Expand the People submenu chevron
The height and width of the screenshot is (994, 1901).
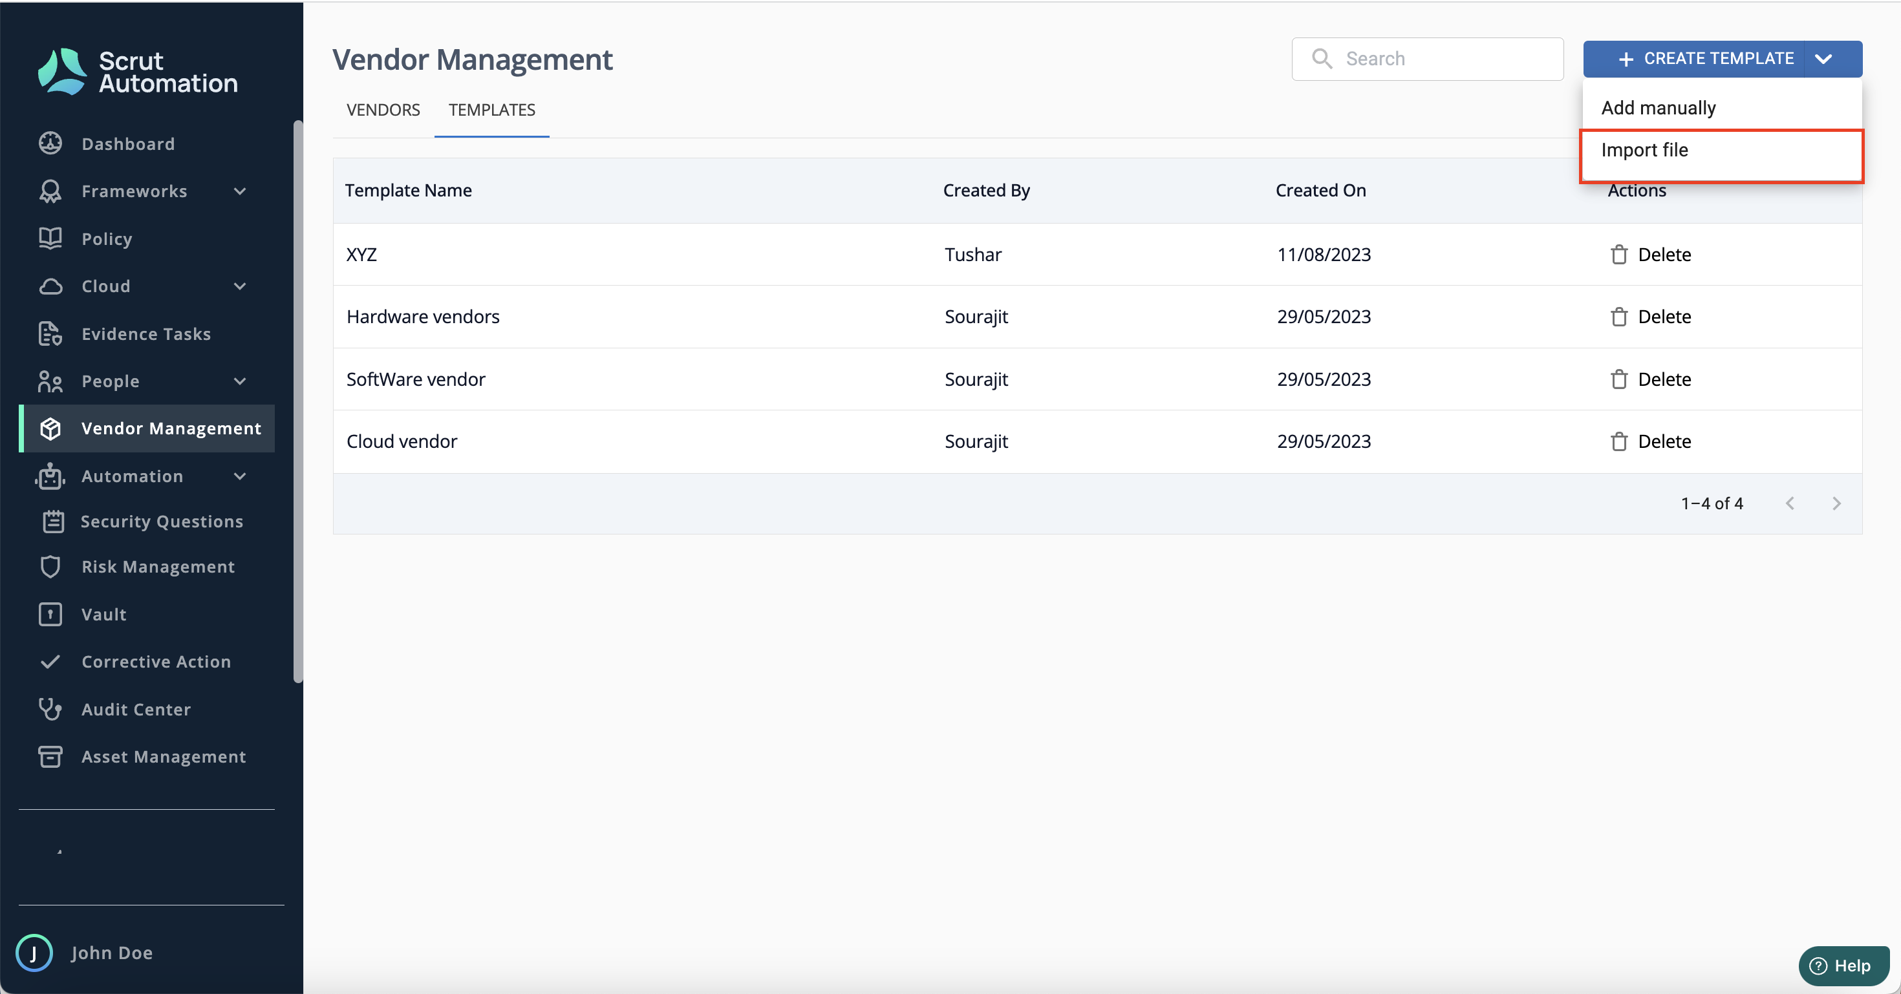pos(240,381)
